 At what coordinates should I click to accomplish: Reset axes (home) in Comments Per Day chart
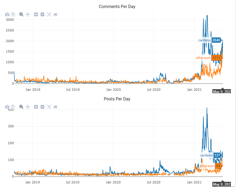56,14
